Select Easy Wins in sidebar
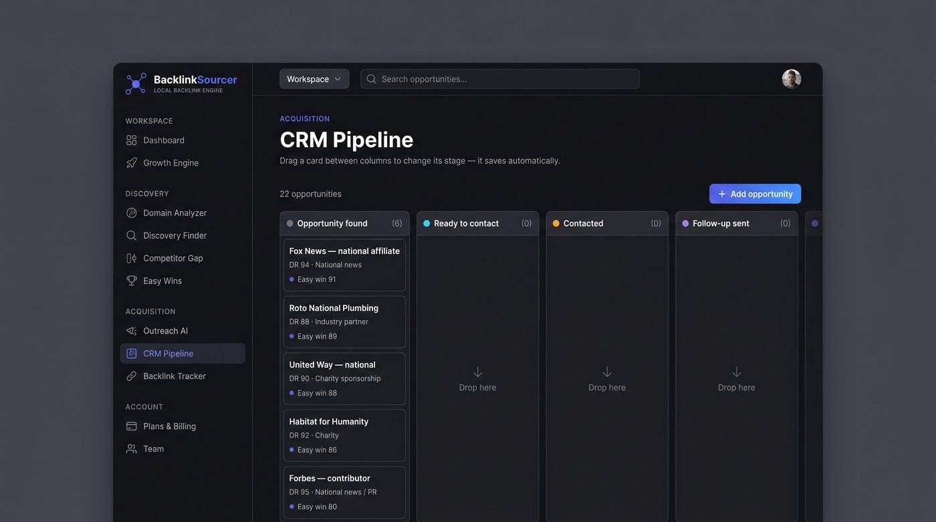The width and height of the screenshot is (936, 522). pyautogui.click(x=183, y=281)
